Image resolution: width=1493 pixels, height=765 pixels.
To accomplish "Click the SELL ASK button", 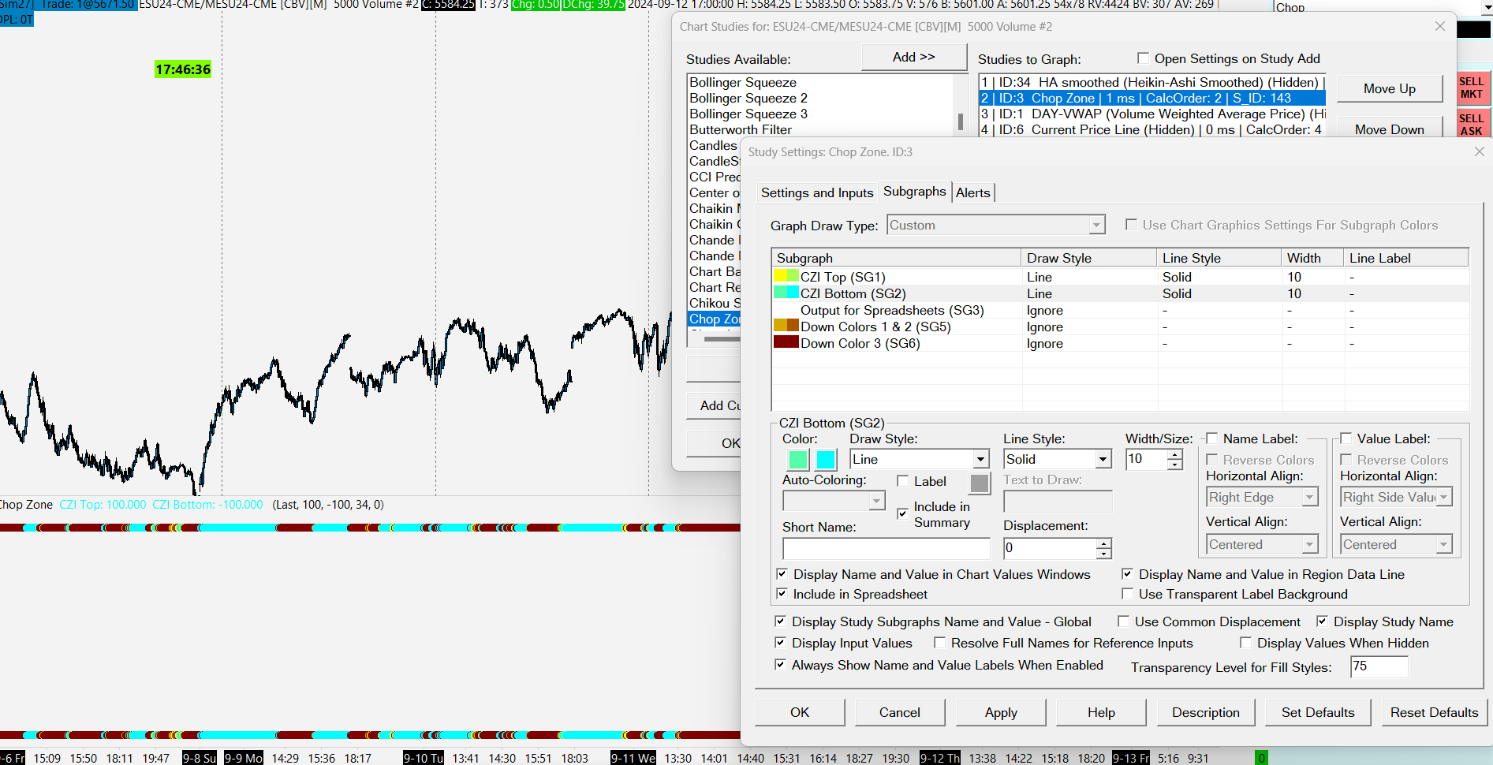I will click(x=1472, y=125).
